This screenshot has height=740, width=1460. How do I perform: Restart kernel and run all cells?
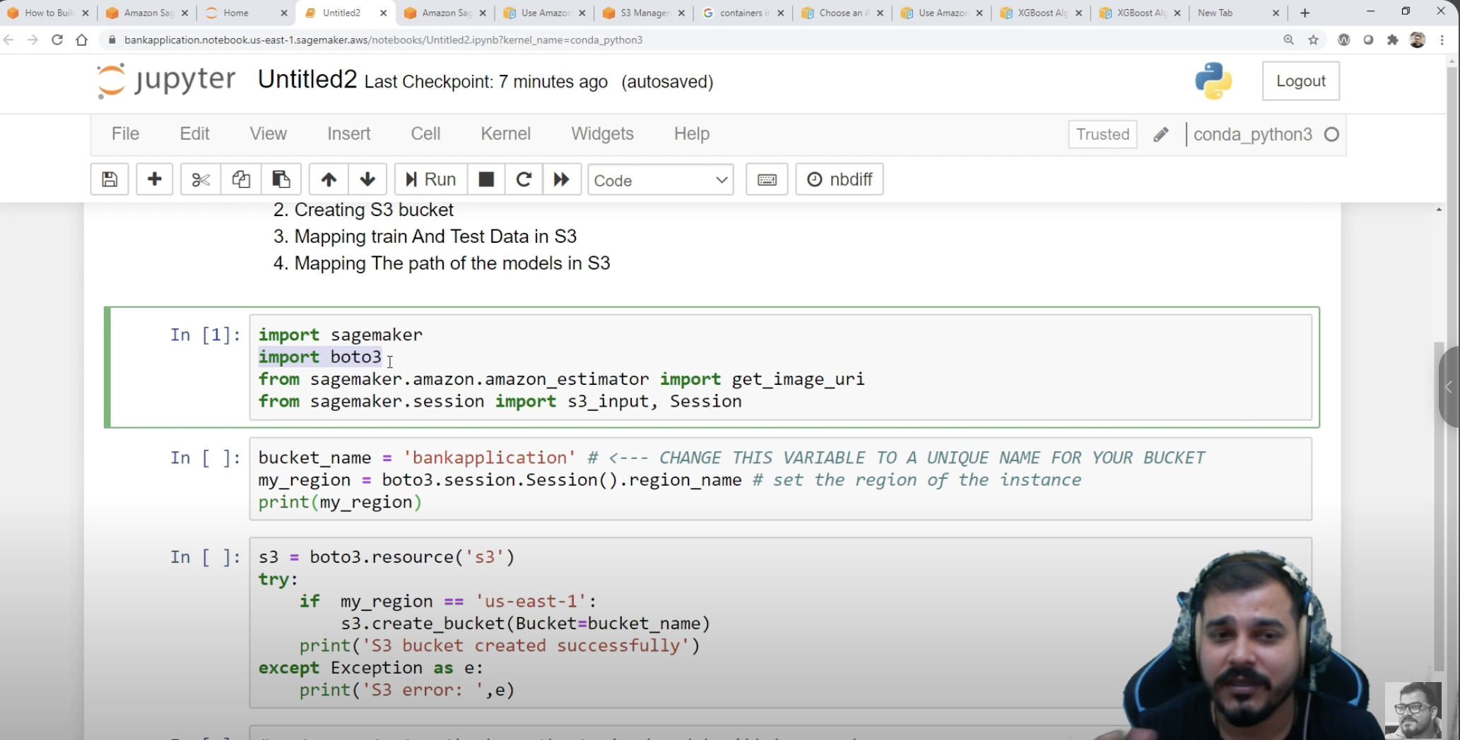coord(561,179)
